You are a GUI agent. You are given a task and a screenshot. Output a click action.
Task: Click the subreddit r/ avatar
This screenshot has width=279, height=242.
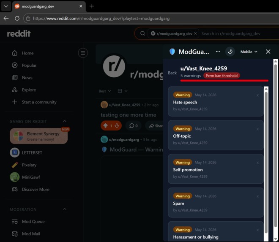[x=114, y=66]
